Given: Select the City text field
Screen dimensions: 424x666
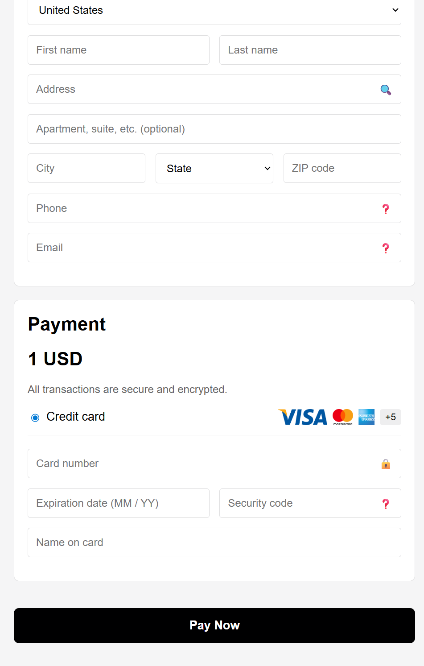Looking at the screenshot, I should [x=86, y=168].
